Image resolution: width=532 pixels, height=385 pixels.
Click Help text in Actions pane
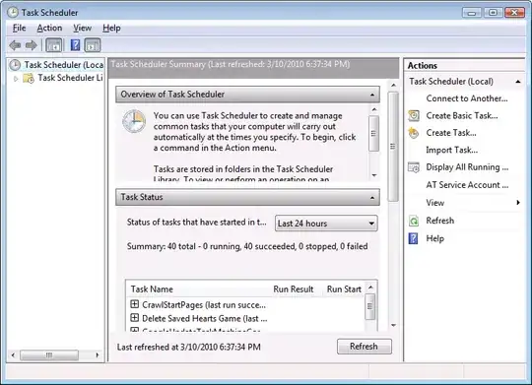coord(435,238)
